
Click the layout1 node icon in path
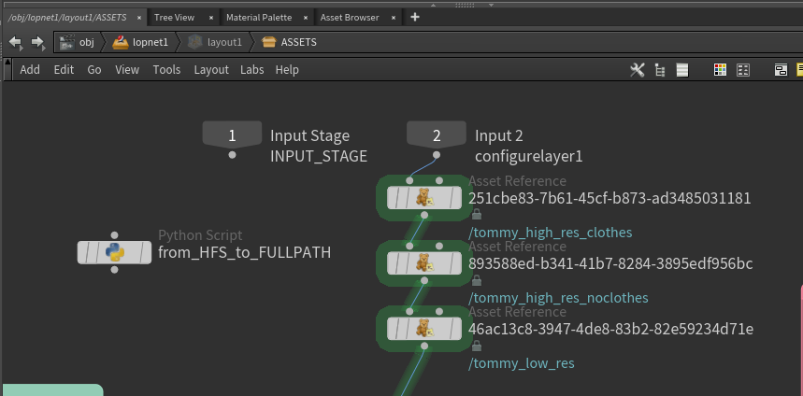(195, 42)
